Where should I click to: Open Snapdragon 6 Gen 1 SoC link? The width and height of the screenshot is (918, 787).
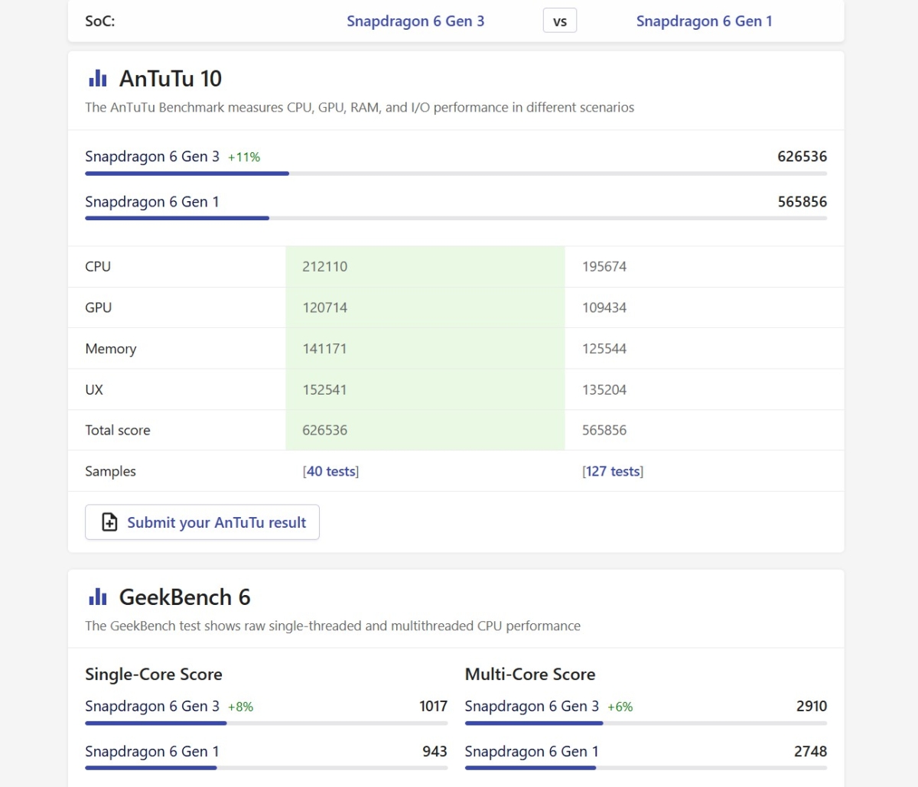tap(704, 21)
